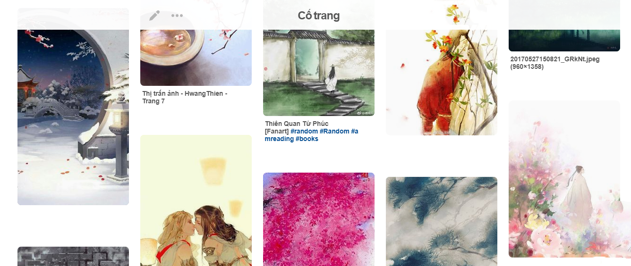
Task: Click the Thị trấn ảnh - HwangThien caption
Action: tap(185, 97)
